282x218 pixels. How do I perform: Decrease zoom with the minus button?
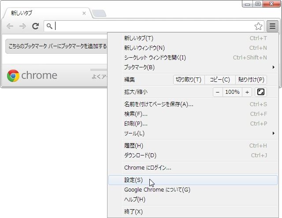(218, 92)
